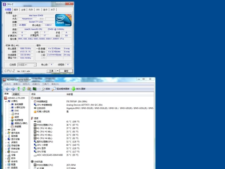225x169 pixels.
Task: Select 计算机 node in AIDA64 tree
Action: point(13,101)
